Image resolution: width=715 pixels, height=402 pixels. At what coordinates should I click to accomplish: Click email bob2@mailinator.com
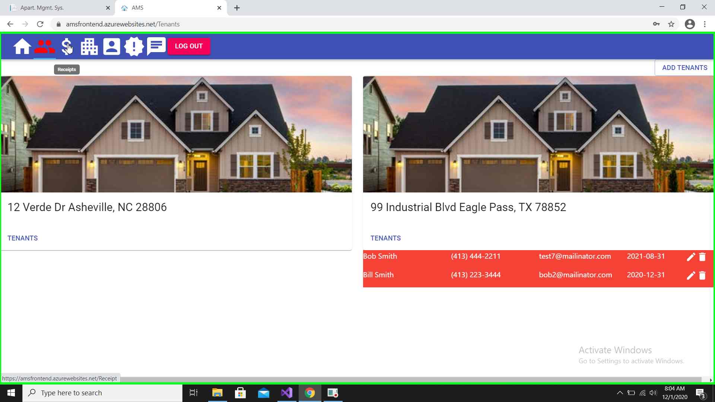tap(575, 275)
